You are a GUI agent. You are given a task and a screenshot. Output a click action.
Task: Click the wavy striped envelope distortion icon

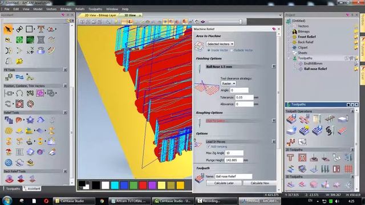coord(19,104)
